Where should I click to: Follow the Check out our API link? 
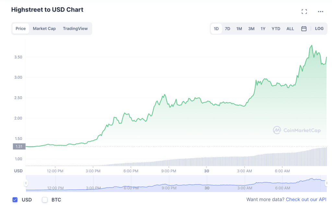pyautogui.click(x=306, y=199)
